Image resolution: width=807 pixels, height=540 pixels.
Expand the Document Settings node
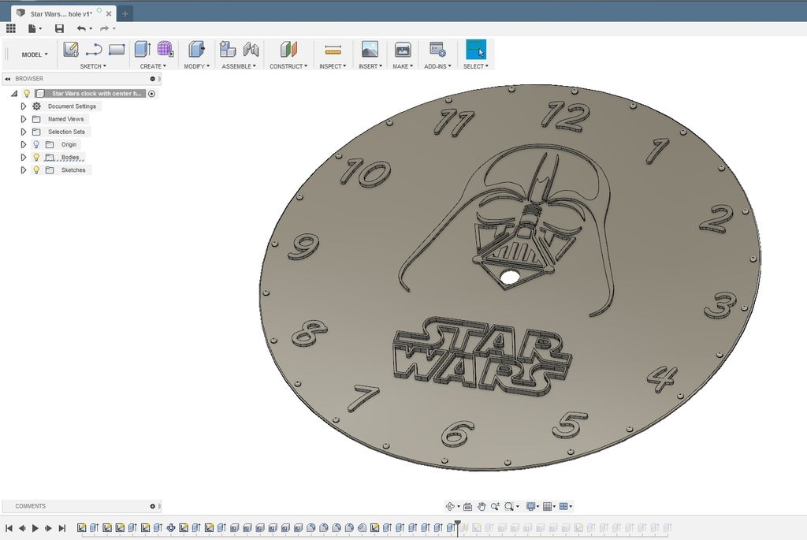tap(23, 106)
